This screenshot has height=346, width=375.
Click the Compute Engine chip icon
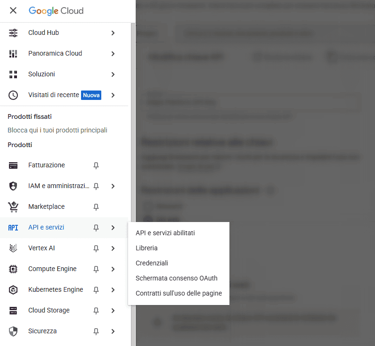(x=13, y=269)
